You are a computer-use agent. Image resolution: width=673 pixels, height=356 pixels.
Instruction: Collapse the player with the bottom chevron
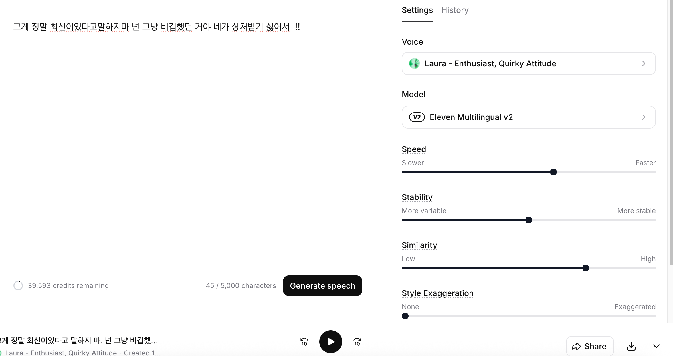tap(656, 346)
